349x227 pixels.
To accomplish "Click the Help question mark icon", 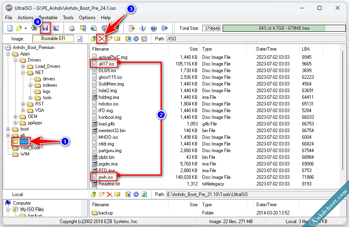I will (x=153, y=28).
